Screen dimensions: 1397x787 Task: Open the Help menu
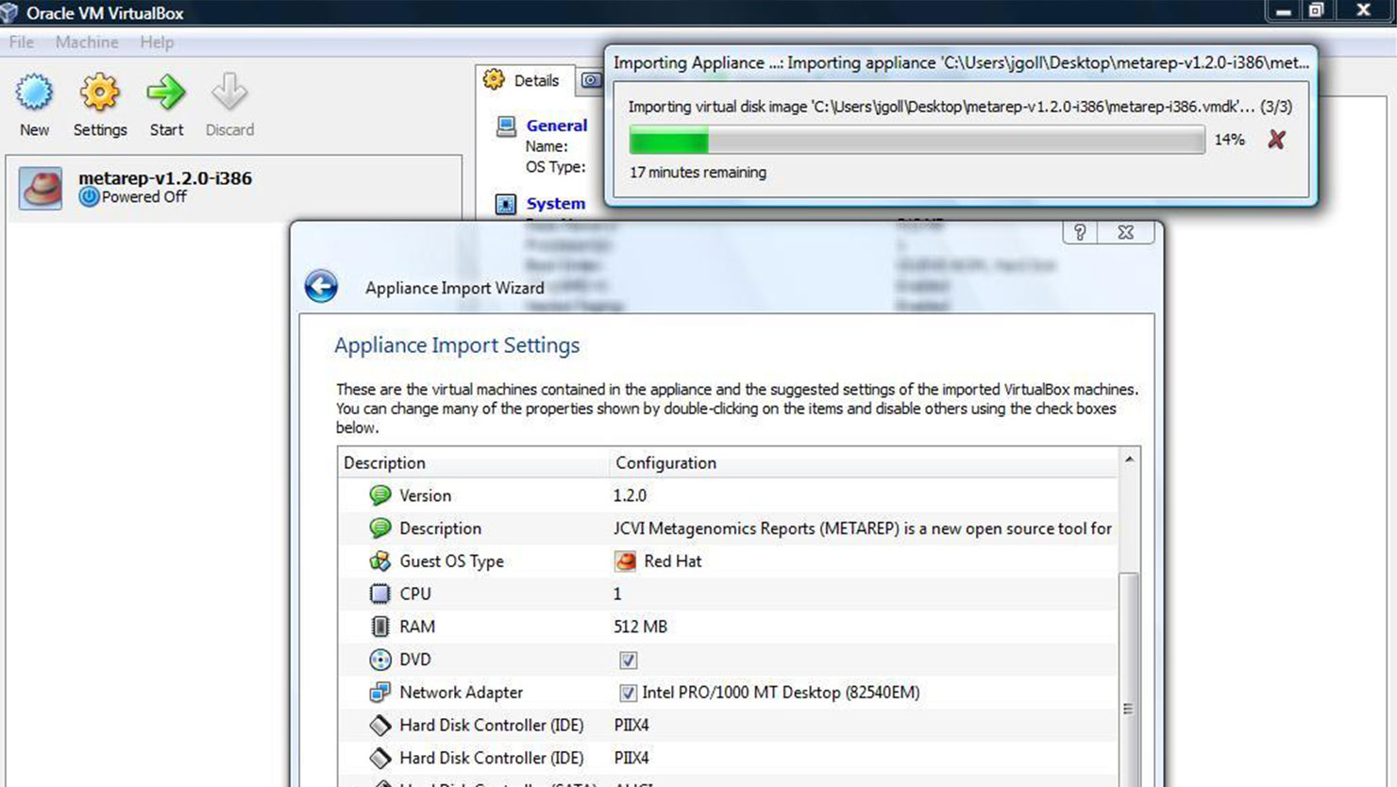point(157,42)
